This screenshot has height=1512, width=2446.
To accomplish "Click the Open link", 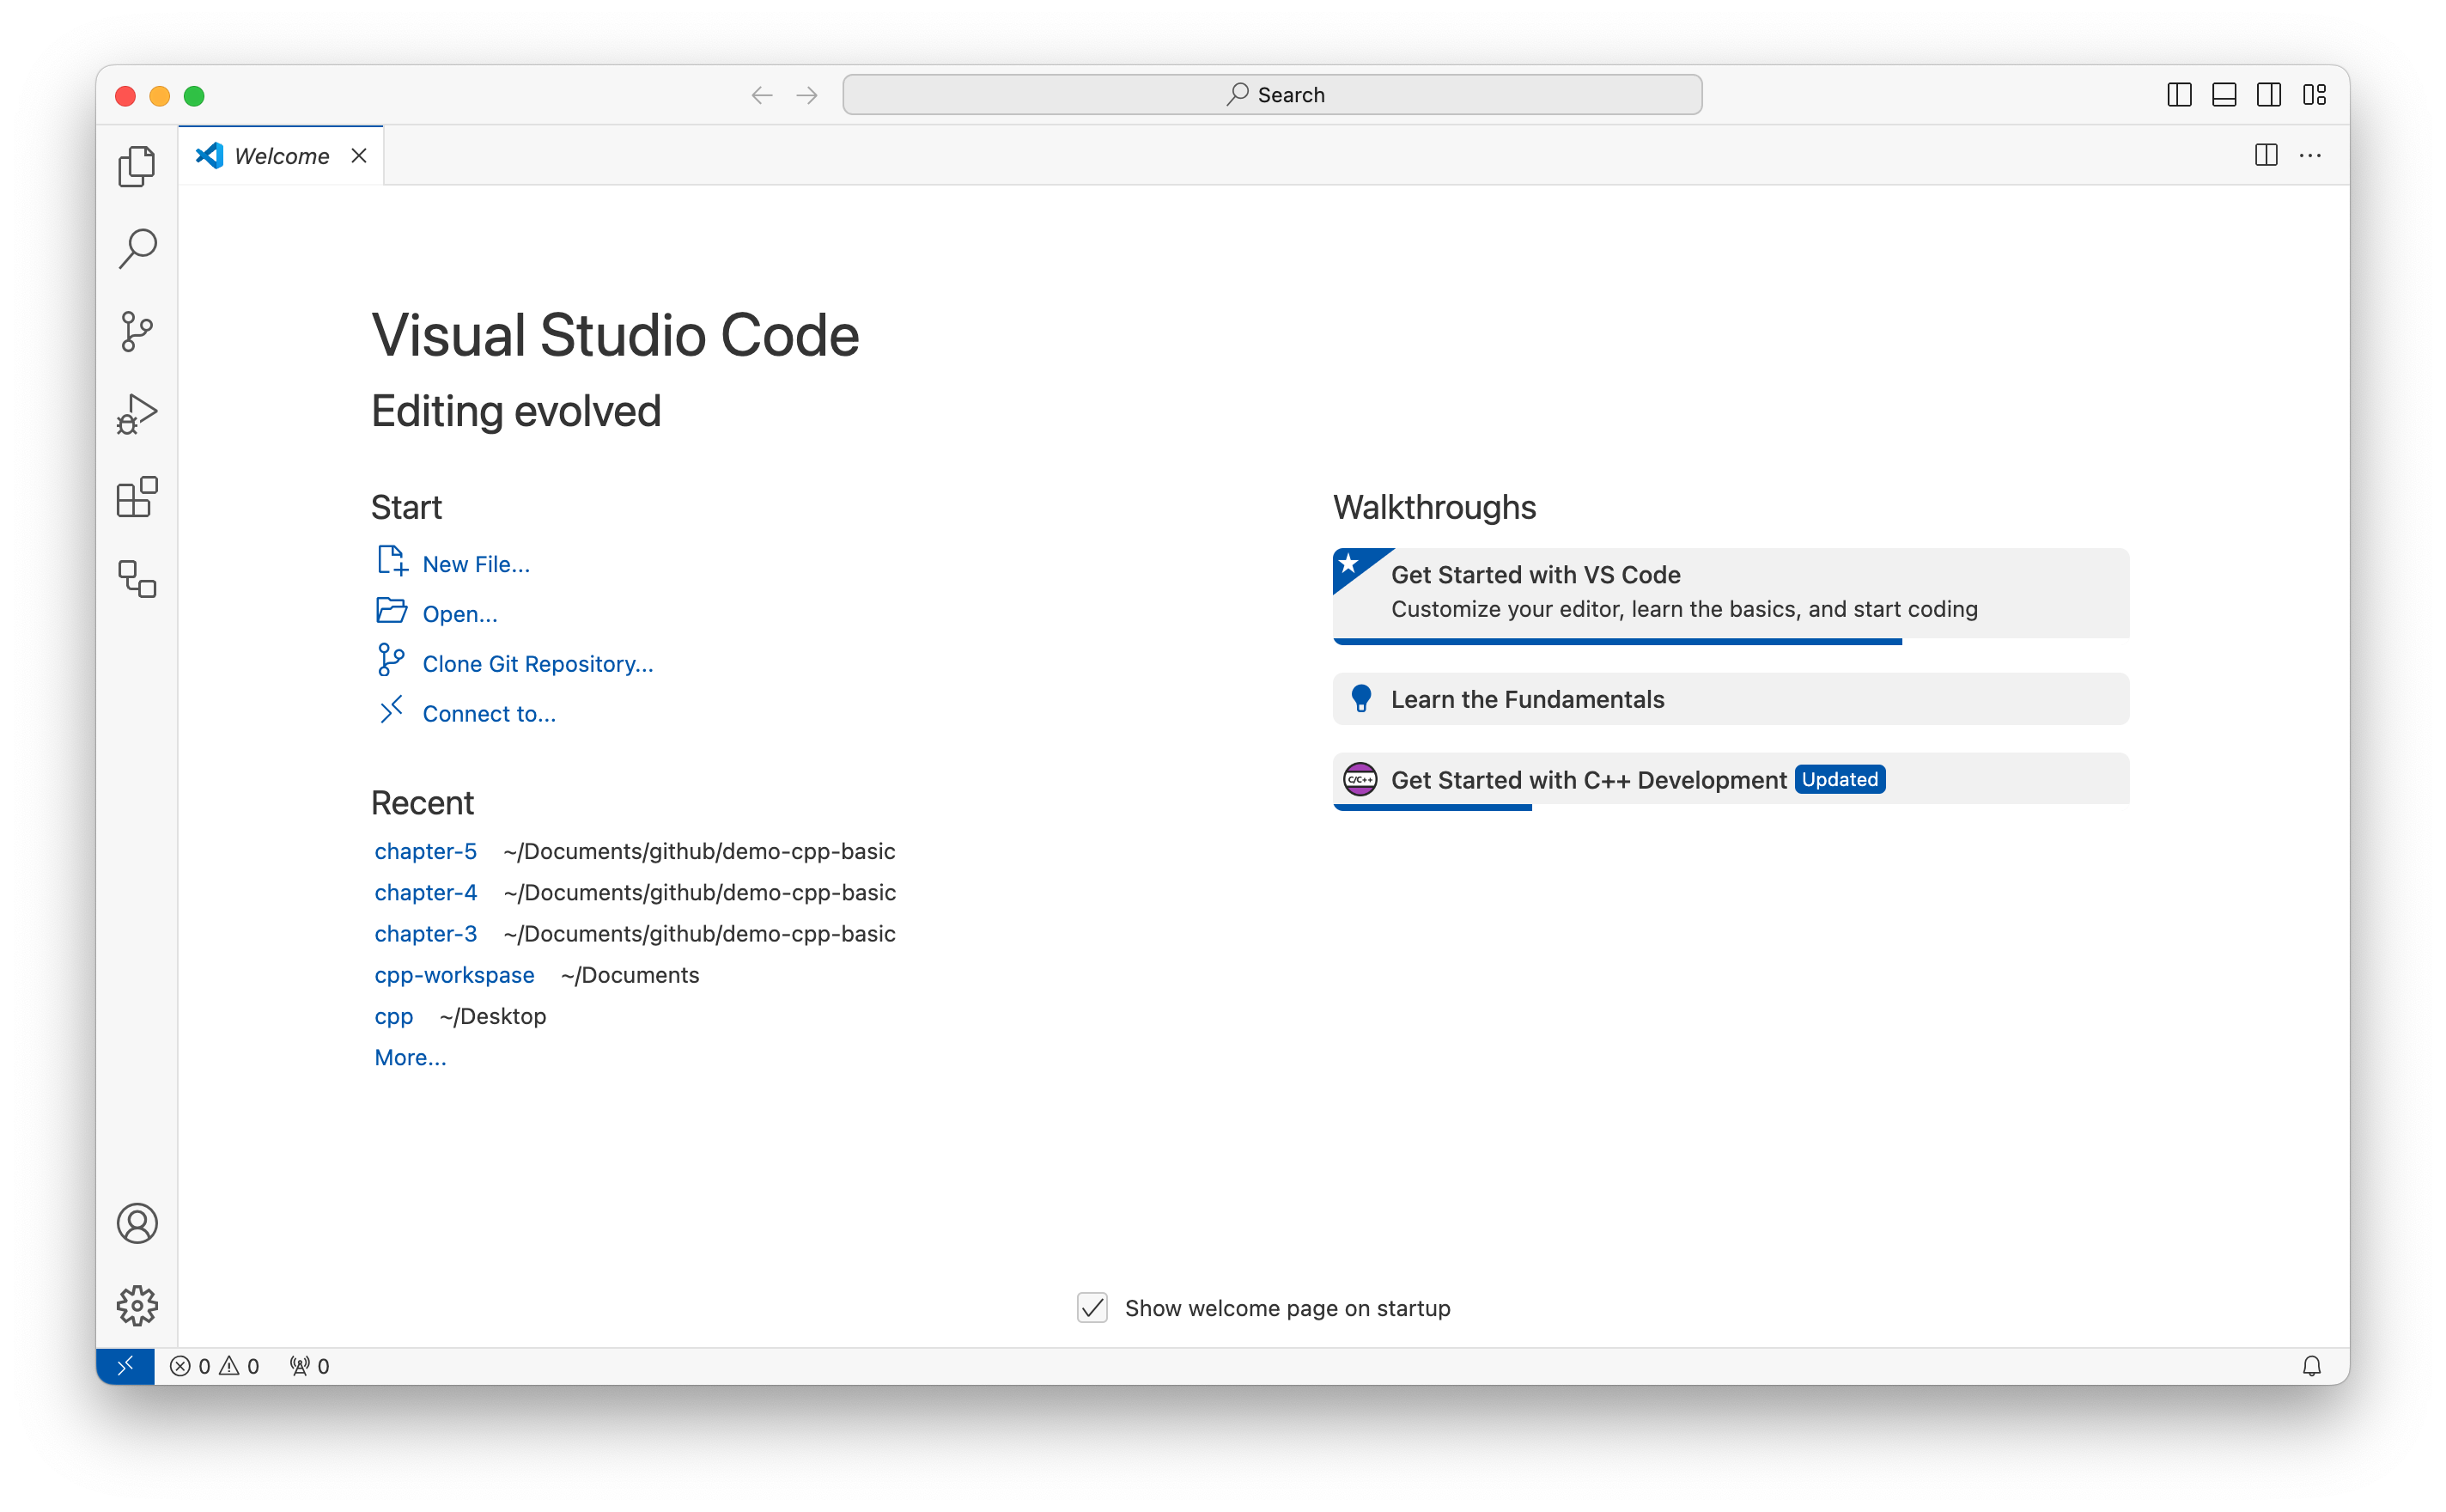I will click(x=459, y=614).
